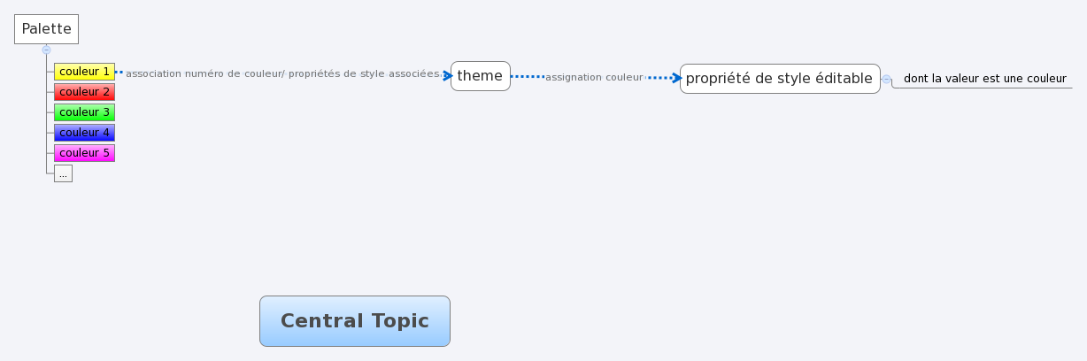Select propriété de style éditable topic
1087x361 pixels.
(779, 78)
